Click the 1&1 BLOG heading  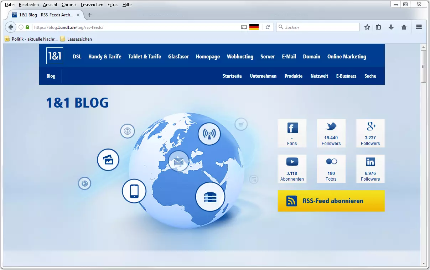click(x=77, y=103)
